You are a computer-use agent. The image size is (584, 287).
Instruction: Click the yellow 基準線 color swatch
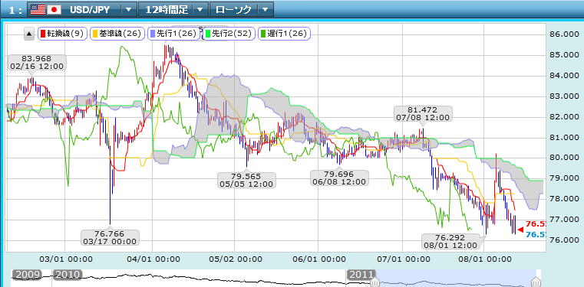(96, 34)
